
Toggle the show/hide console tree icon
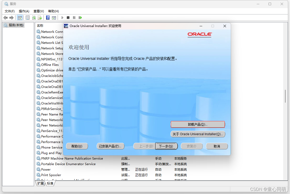click(x=20, y=18)
